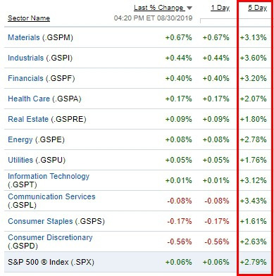Click Communication Services 5 Day +3.43% value
274x276 pixels.
pos(253,201)
